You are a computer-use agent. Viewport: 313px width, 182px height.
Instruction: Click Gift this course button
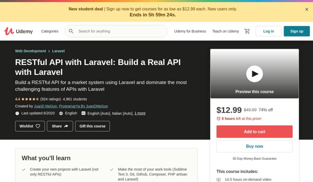click(93, 126)
